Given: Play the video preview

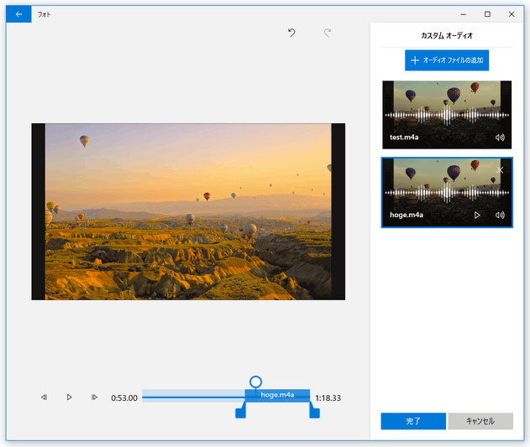Looking at the screenshot, I should click(70, 398).
